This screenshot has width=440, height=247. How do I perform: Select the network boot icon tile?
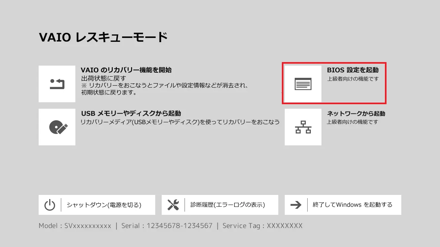(303, 127)
